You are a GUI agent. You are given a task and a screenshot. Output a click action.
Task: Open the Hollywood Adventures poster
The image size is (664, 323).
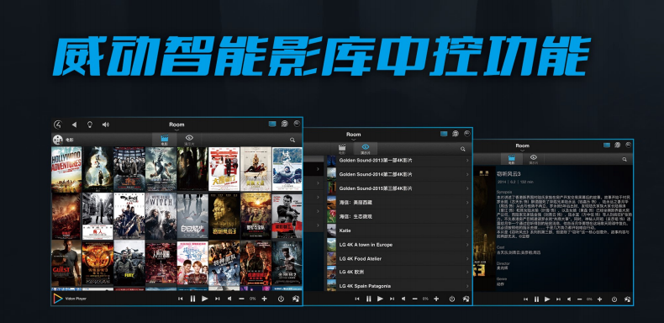pyautogui.click(x=66, y=169)
